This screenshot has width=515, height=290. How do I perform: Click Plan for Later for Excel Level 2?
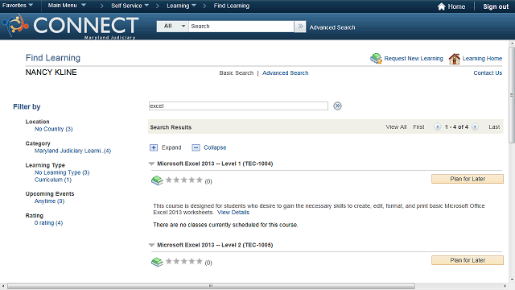tap(468, 260)
